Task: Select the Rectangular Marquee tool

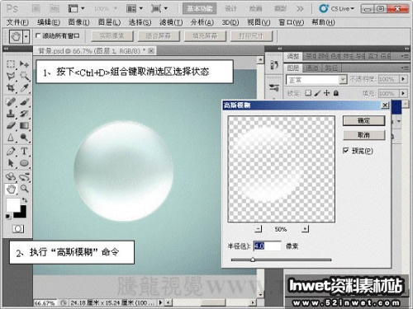Action: coord(11,64)
